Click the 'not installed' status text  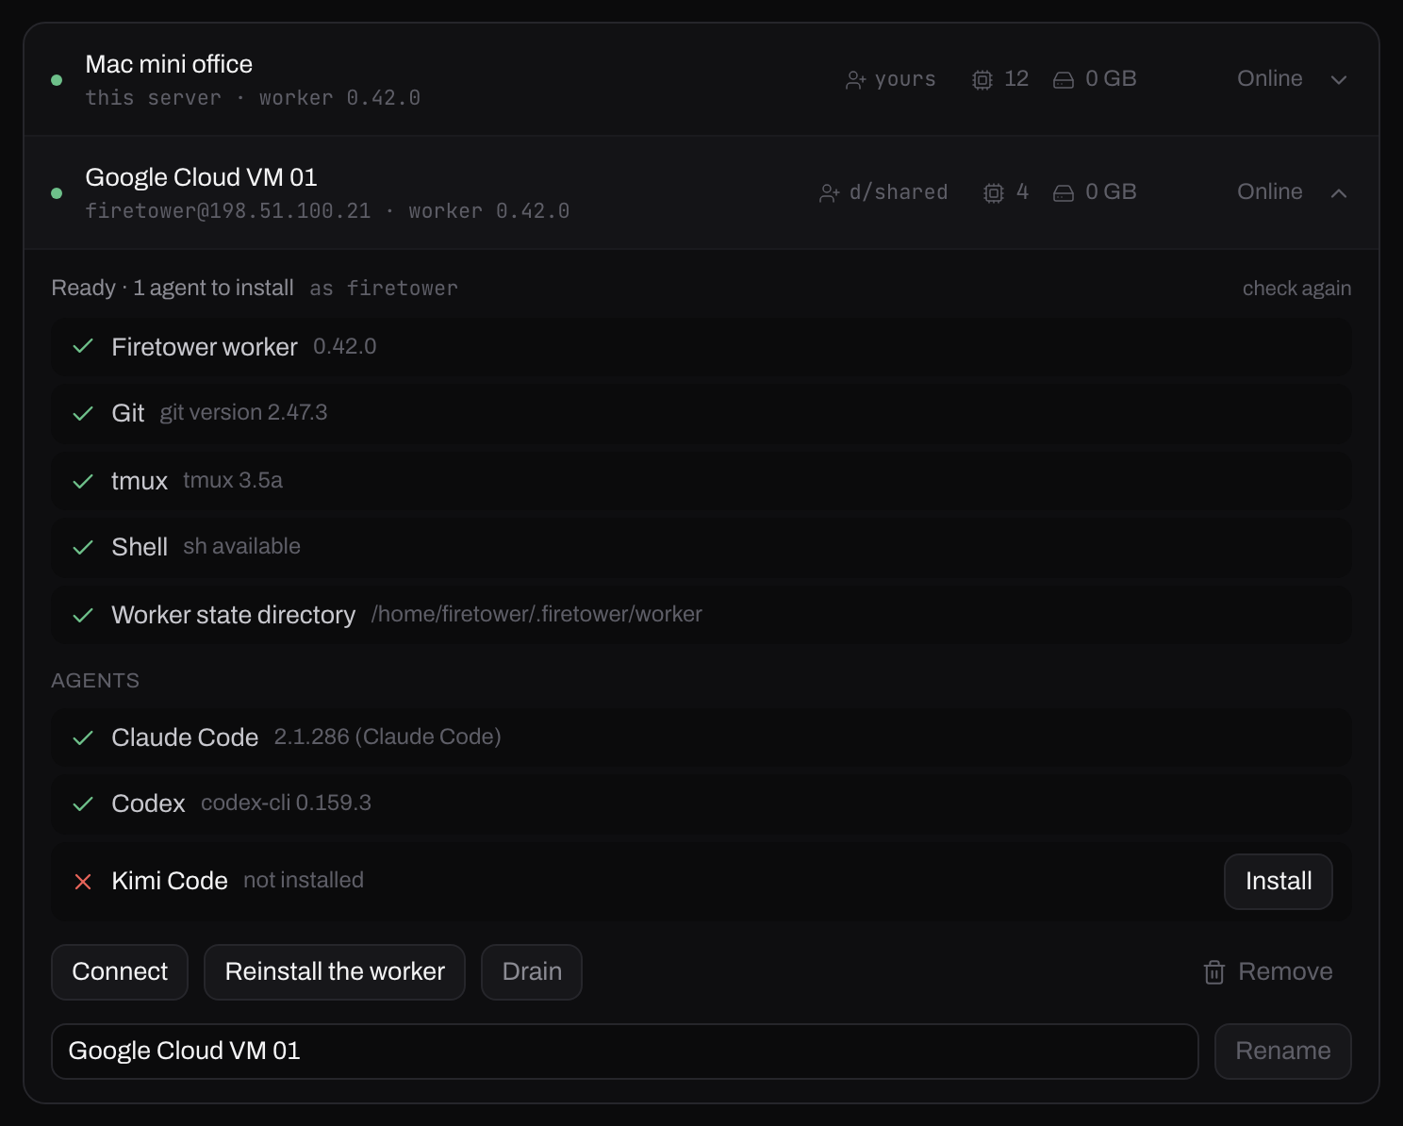(x=304, y=881)
